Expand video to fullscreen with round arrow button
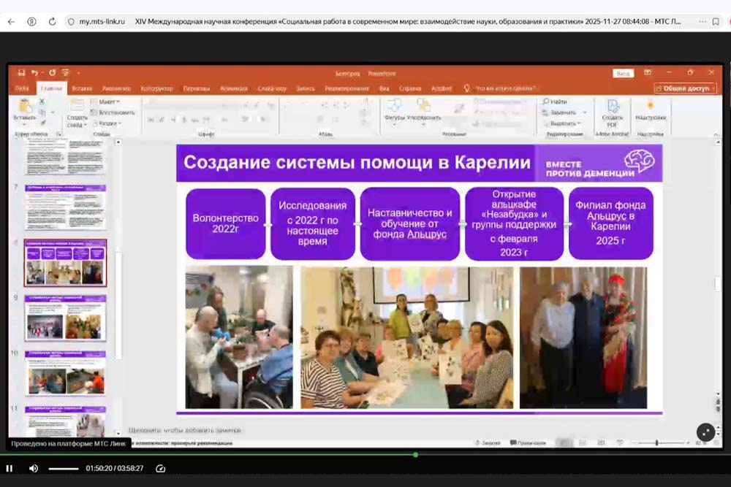Image resolution: width=731 pixels, height=487 pixels. coord(705,432)
